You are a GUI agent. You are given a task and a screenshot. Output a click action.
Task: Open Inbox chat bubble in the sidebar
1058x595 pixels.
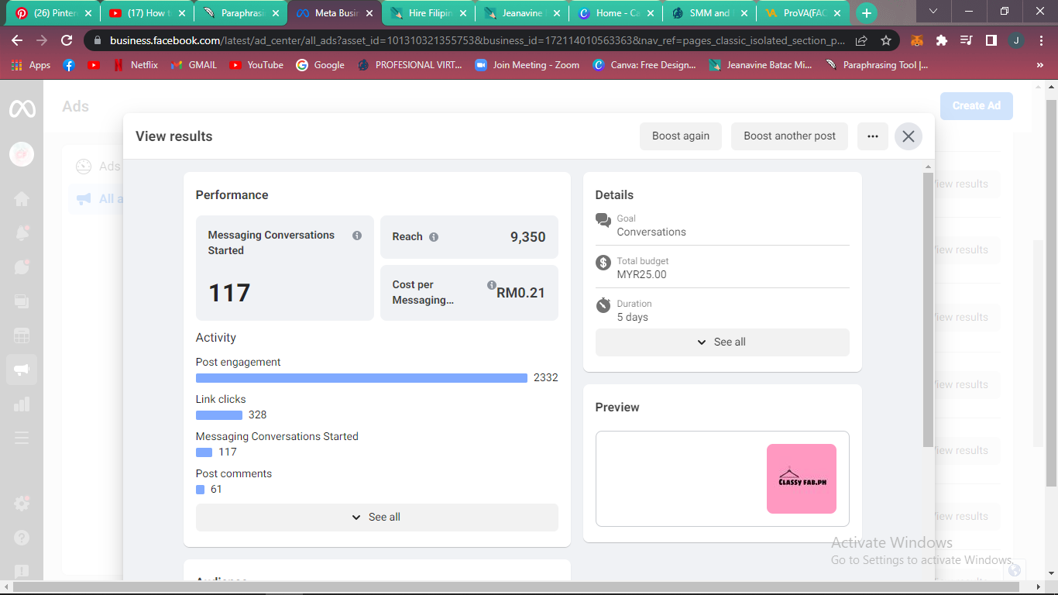tap(22, 267)
